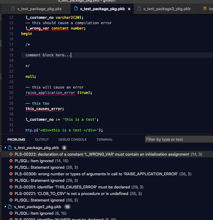This screenshot has height=220, width=213.
Task: Open the DEBUG CONSOLE panel tab
Action: pyautogui.click(x=72, y=140)
